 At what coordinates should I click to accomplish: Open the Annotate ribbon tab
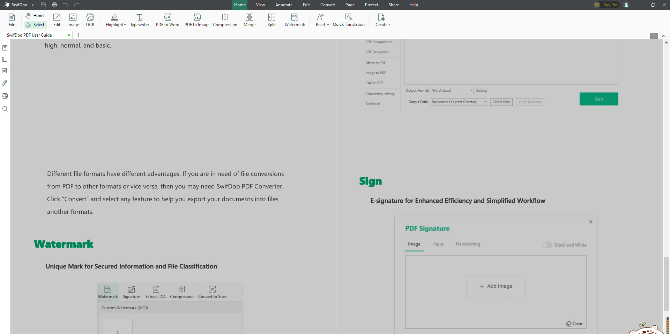(x=284, y=5)
